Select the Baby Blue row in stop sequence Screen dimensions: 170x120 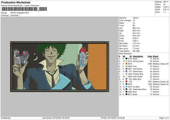coord(139,79)
